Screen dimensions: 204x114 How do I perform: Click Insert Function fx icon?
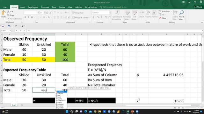pos(24,31)
